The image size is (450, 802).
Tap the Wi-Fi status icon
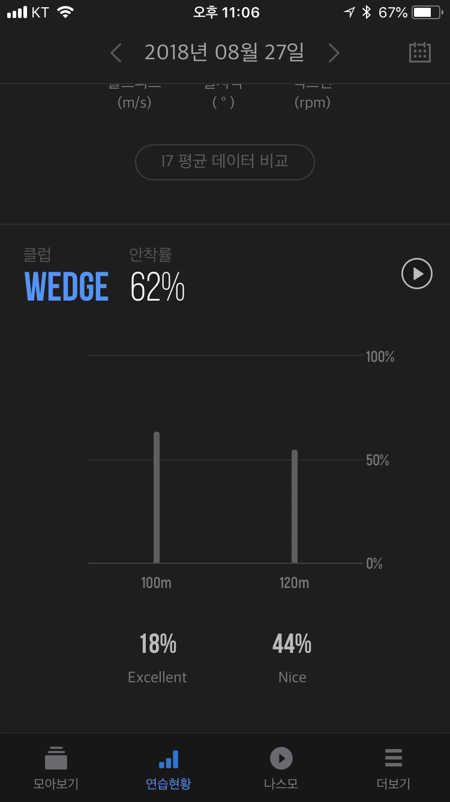[x=65, y=13]
